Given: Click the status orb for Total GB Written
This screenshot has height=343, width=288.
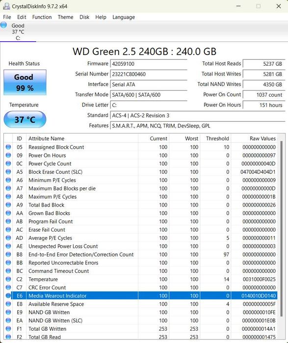Looking at the screenshot, I should (x=8, y=329).
